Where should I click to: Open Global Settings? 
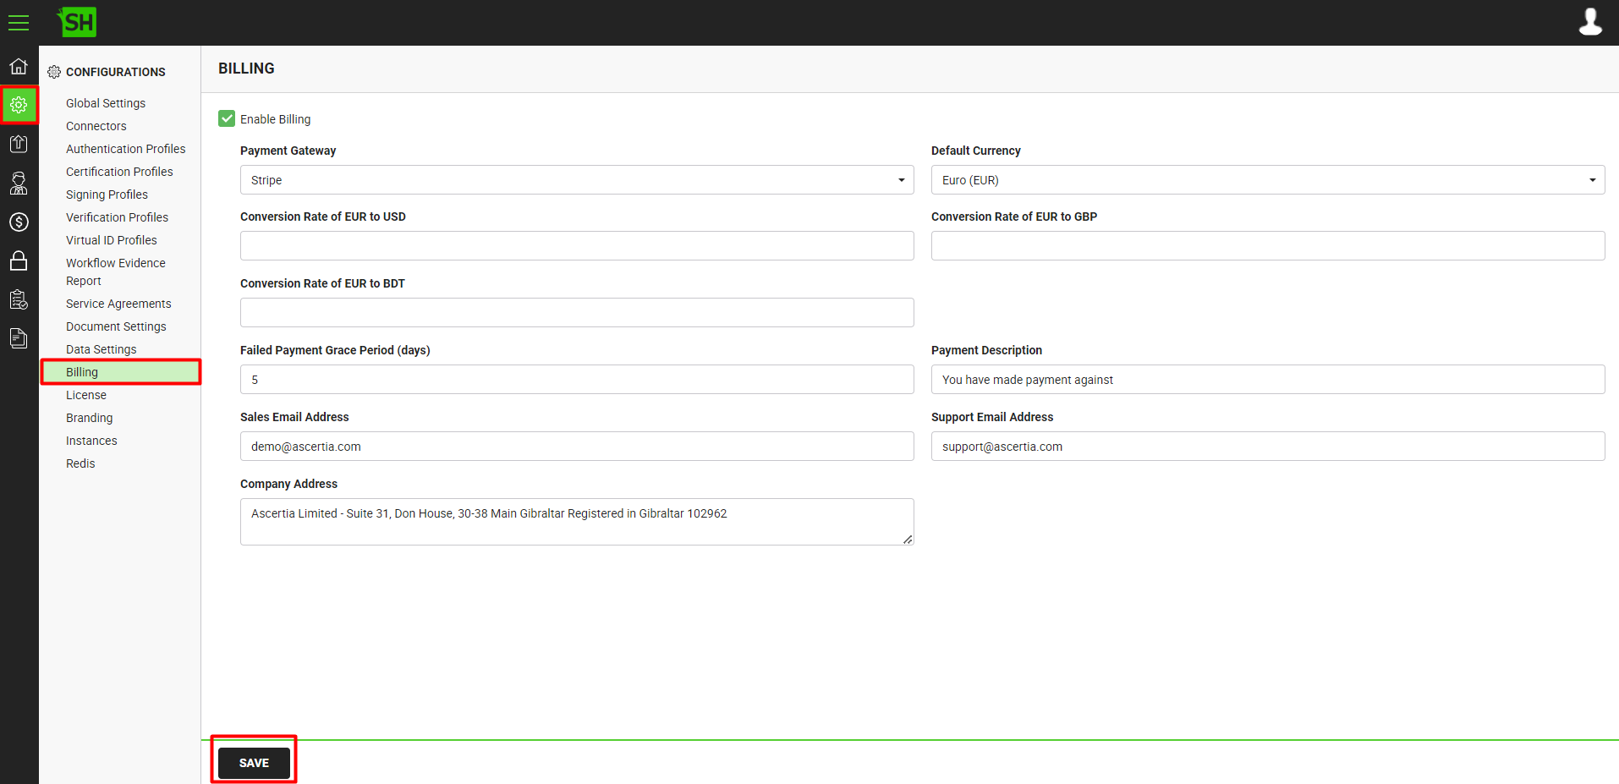(106, 103)
